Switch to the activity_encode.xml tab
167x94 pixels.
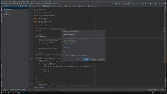[x=71, y=6]
